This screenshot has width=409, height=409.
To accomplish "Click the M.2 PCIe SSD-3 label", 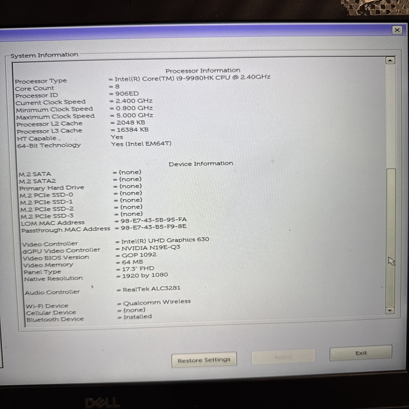I will pos(47,216).
